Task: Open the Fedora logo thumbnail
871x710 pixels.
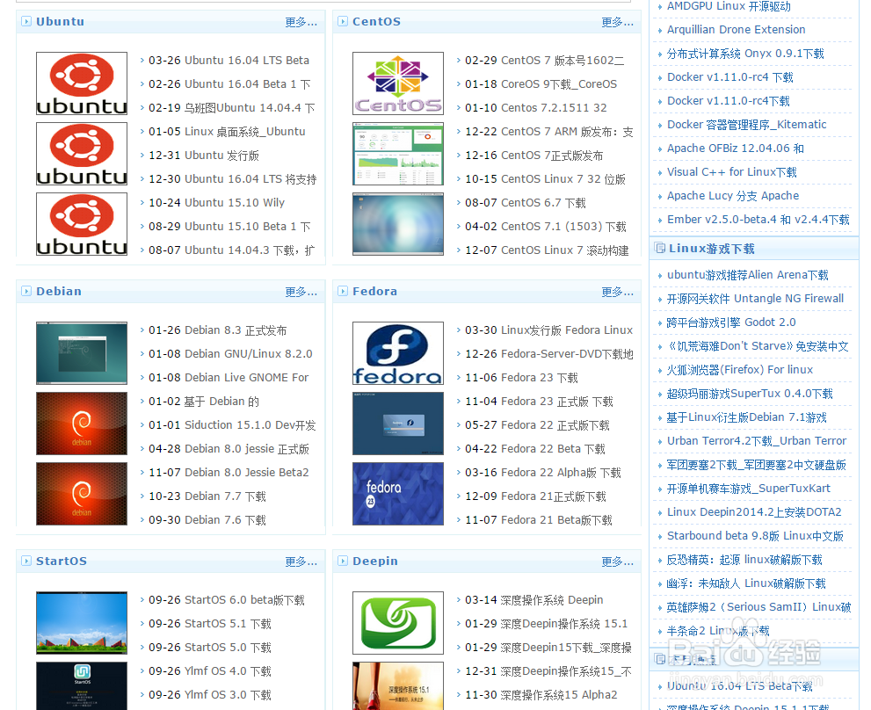Action: [398, 353]
